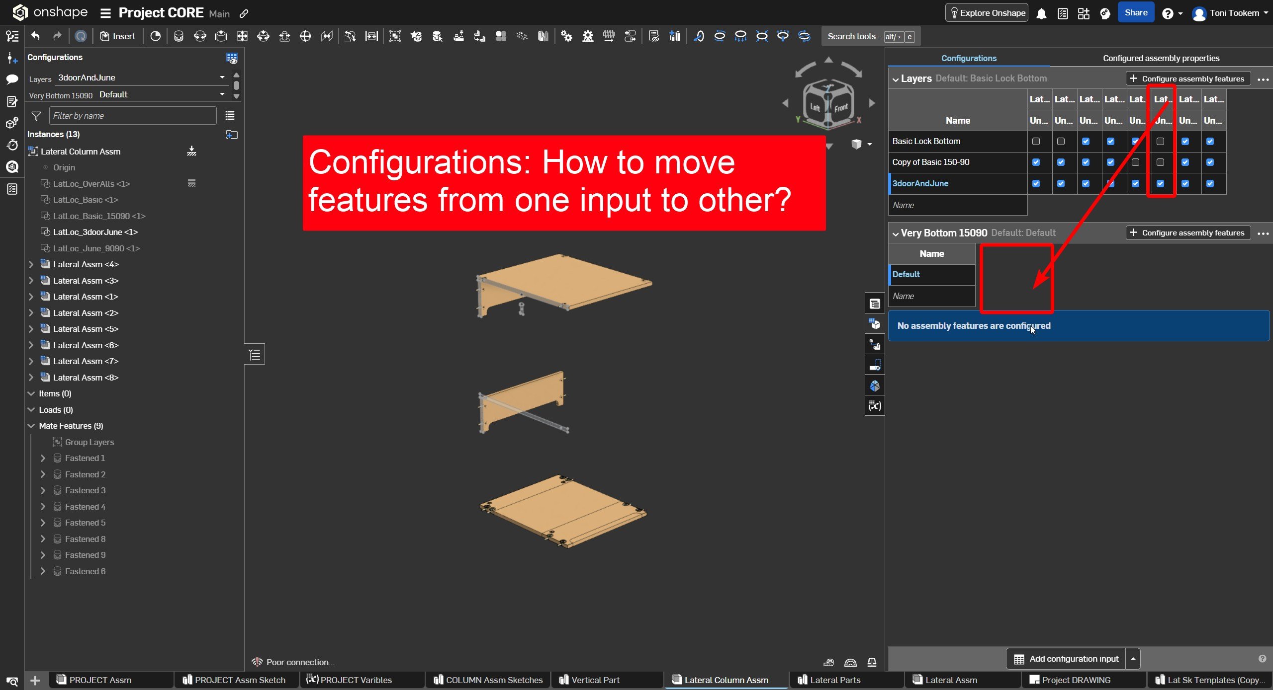
Task: Open the Layers configuration dropdown
Action: click(222, 77)
